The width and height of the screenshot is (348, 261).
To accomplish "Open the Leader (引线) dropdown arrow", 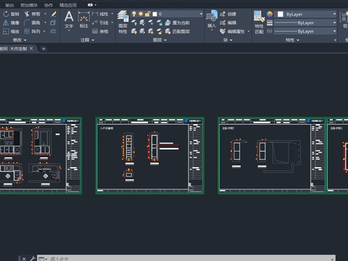I will pyautogui.click(x=112, y=22).
